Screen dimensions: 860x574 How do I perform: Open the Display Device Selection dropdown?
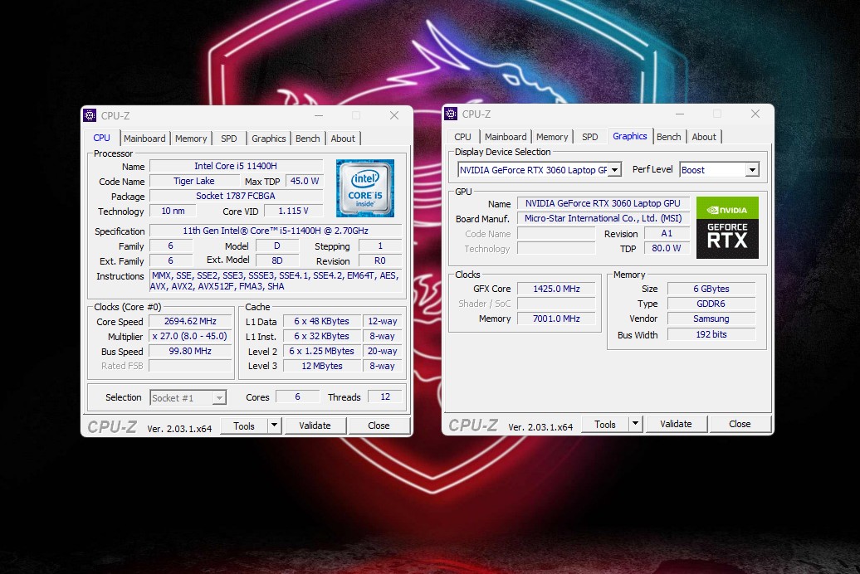tap(614, 170)
